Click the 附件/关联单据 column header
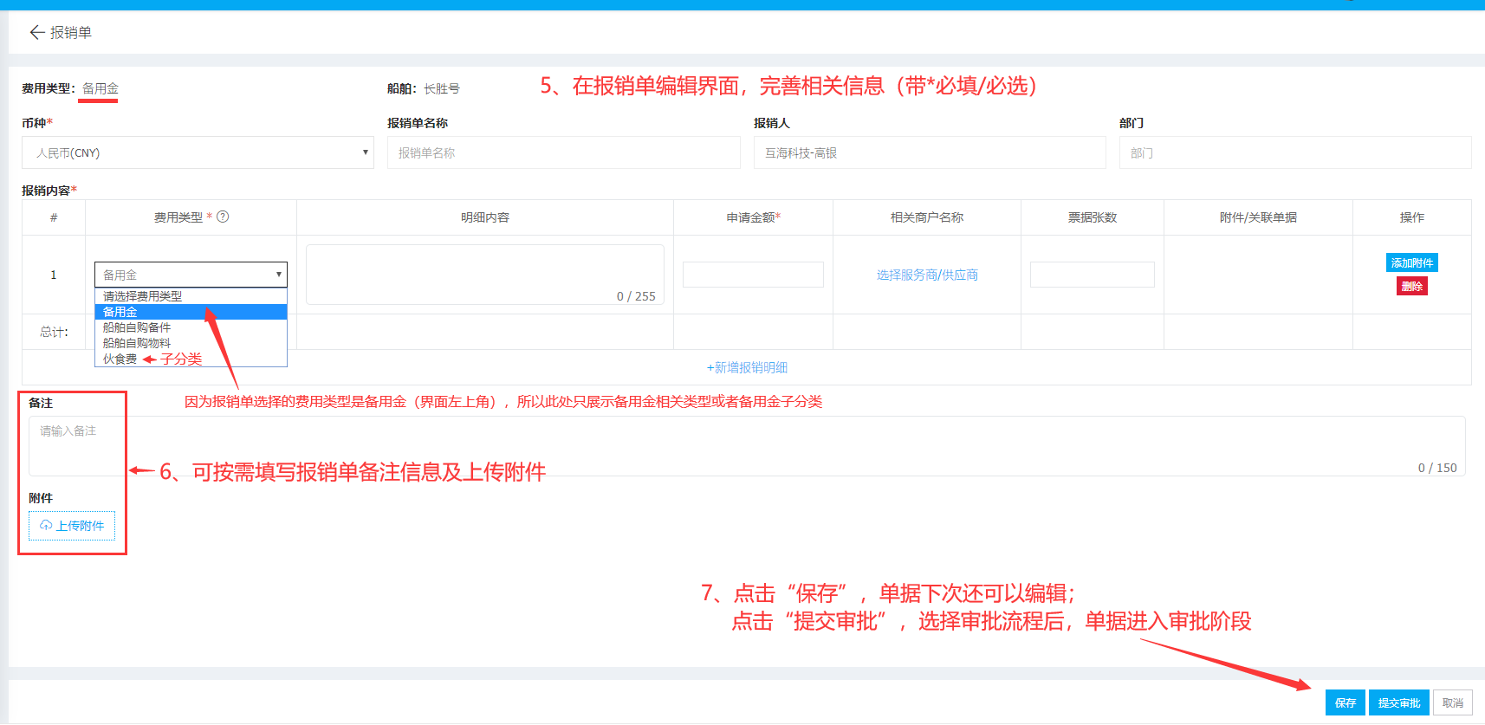The image size is (1485, 725). click(x=1258, y=217)
